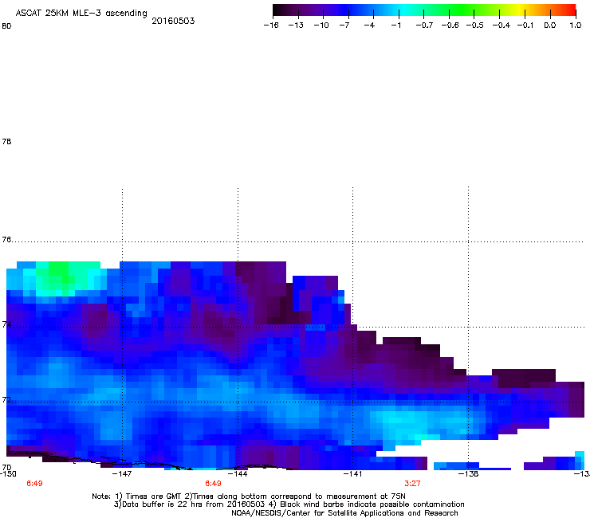
Task: Click the -0.7 color scale label
Action: tap(424, 26)
